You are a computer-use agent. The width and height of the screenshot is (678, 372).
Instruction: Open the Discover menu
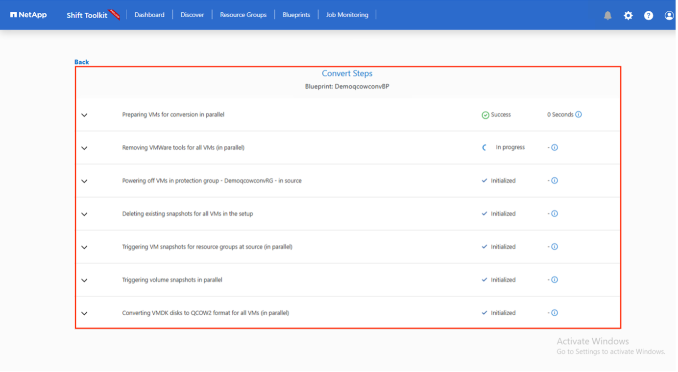[x=193, y=15]
